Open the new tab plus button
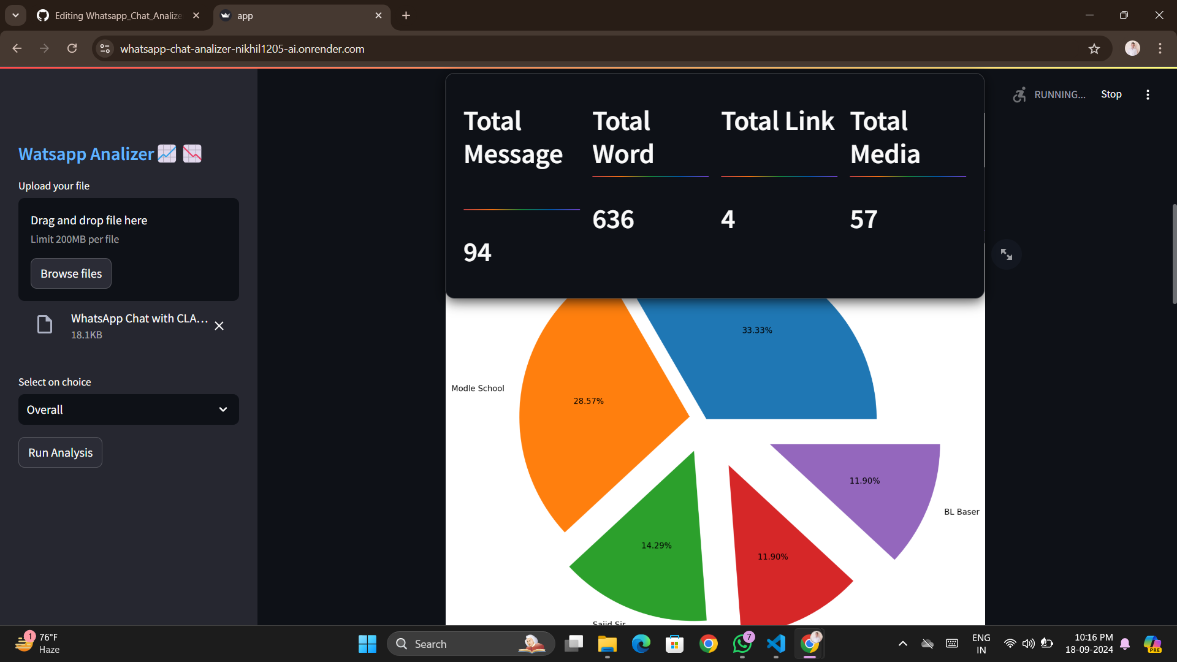 point(406,15)
